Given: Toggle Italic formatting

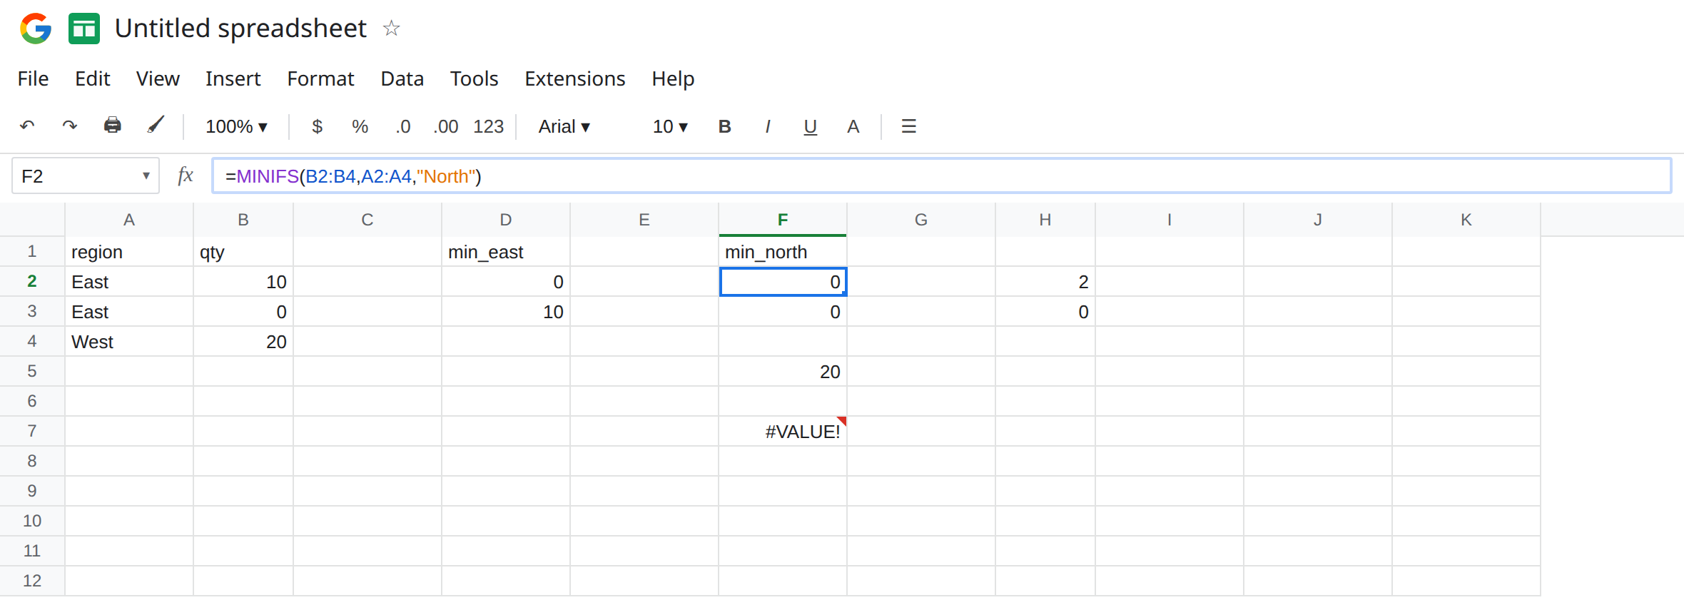Looking at the screenshot, I should 768,126.
